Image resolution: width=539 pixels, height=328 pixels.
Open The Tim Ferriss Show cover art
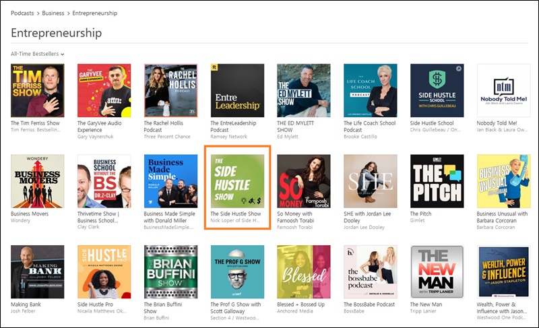(x=38, y=90)
